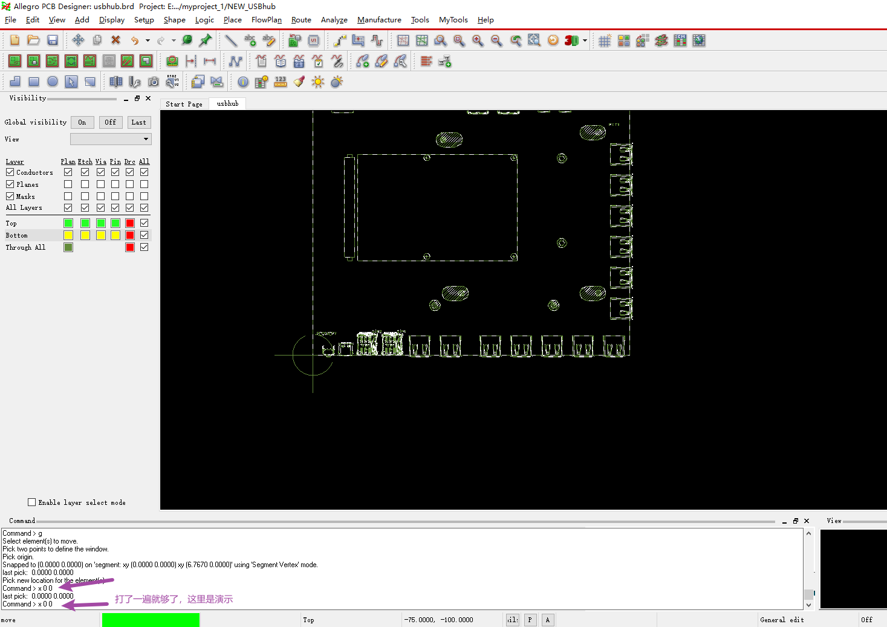The height and width of the screenshot is (627, 887).
Task: Click the grid toggle icon
Action: [x=605, y=41]
